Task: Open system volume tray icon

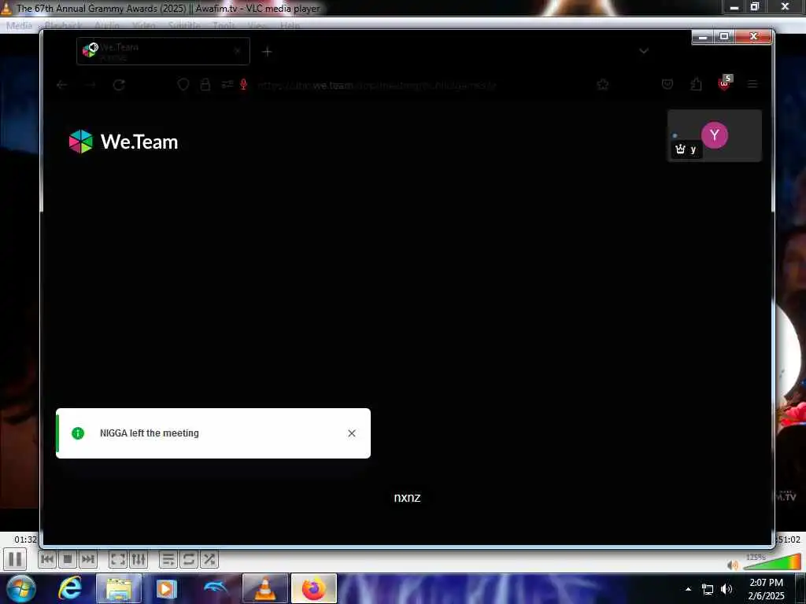Action: [x=727, y=589]
